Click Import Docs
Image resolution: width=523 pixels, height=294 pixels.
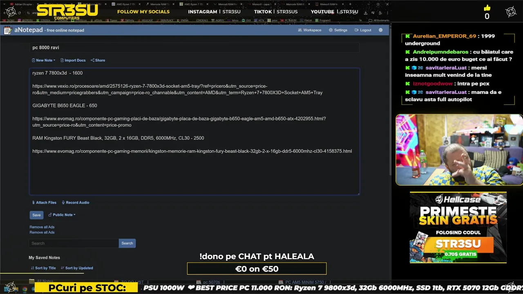pos(73,60)
